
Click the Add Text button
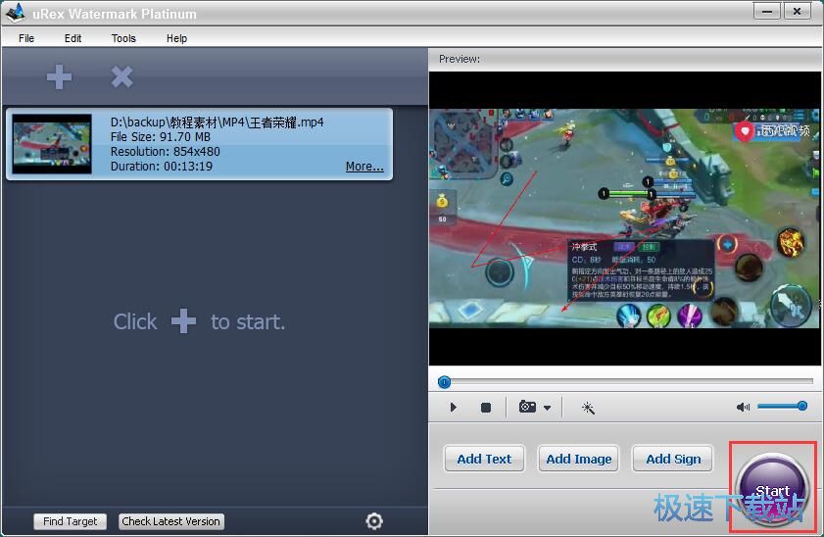coord(484,459)
